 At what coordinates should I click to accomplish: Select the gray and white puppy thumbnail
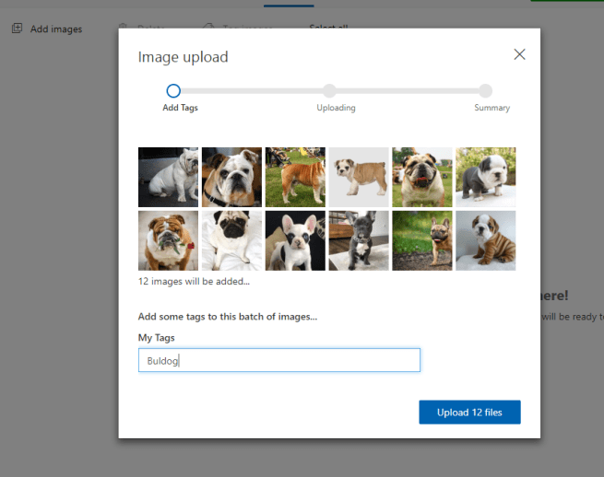[x=486, y=177]
